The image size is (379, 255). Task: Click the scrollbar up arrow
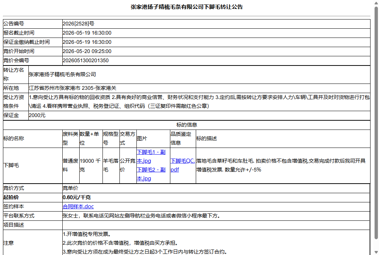tap(376, 3)
